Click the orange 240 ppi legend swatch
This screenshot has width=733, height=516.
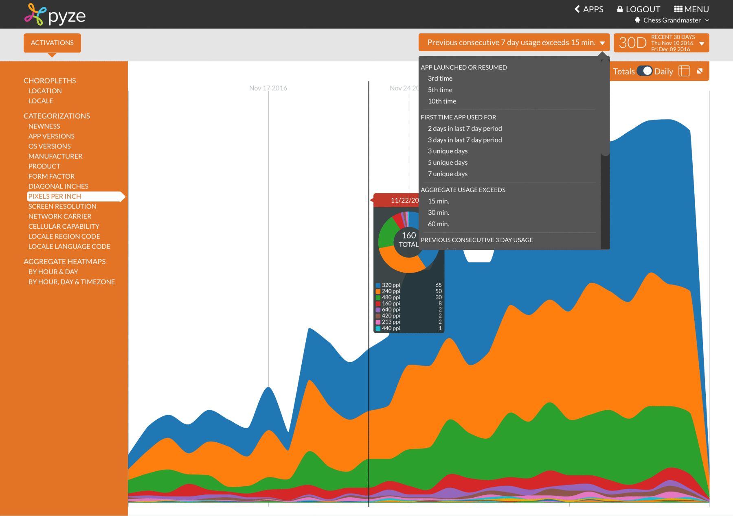378,291
